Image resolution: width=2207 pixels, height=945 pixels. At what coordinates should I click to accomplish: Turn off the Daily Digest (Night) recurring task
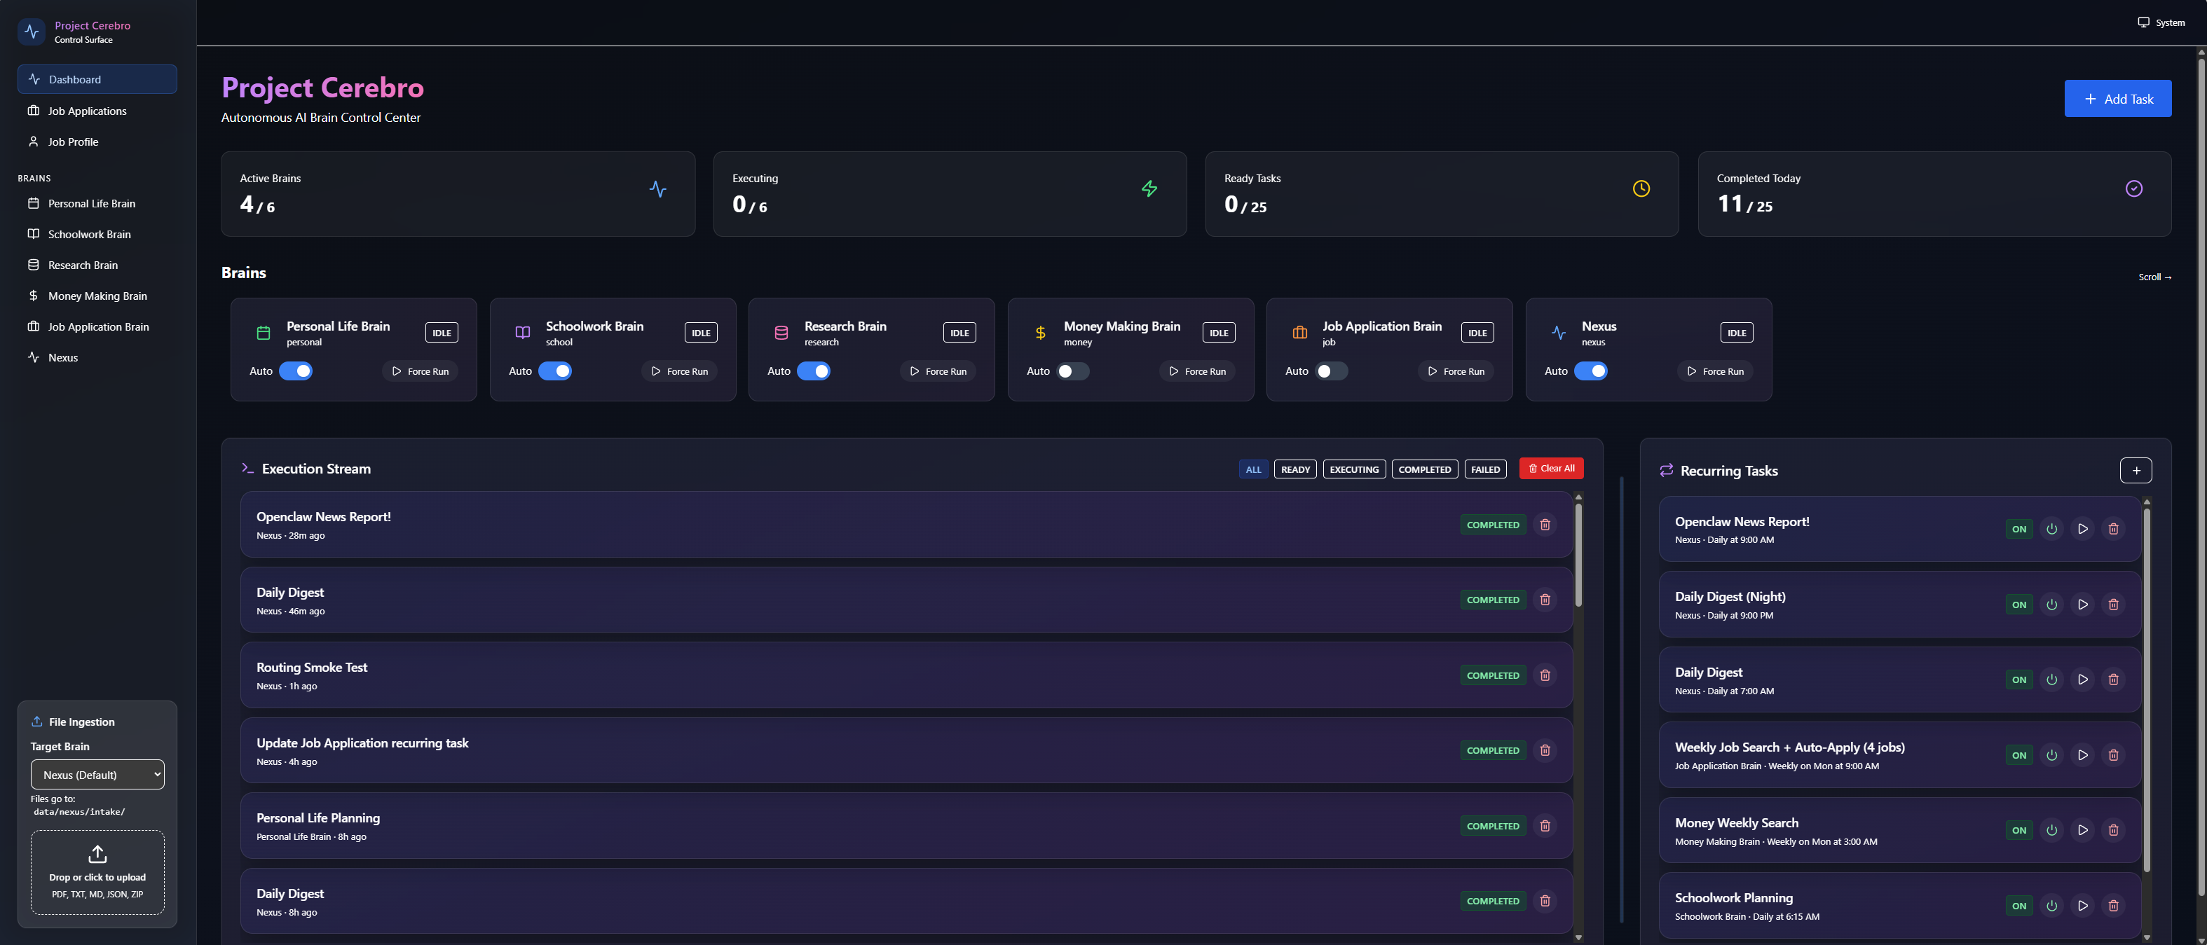pos(2051,605)
